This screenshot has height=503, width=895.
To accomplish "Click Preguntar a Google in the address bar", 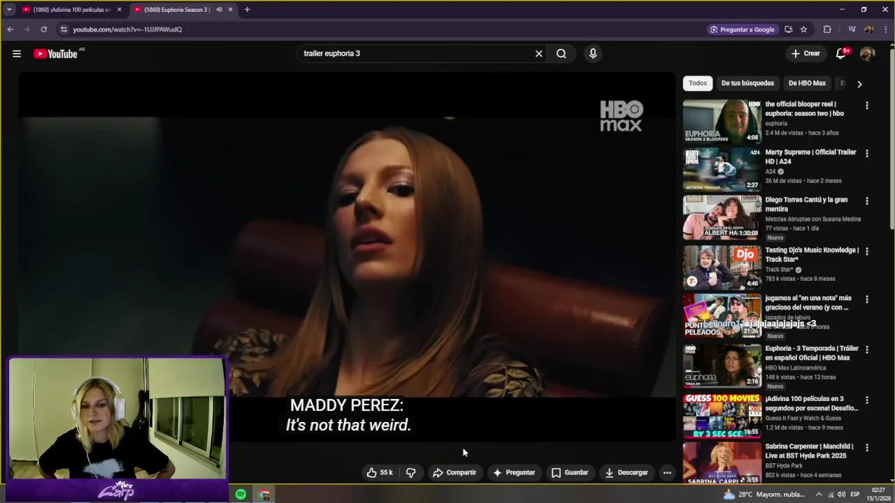I will [742, 29].
